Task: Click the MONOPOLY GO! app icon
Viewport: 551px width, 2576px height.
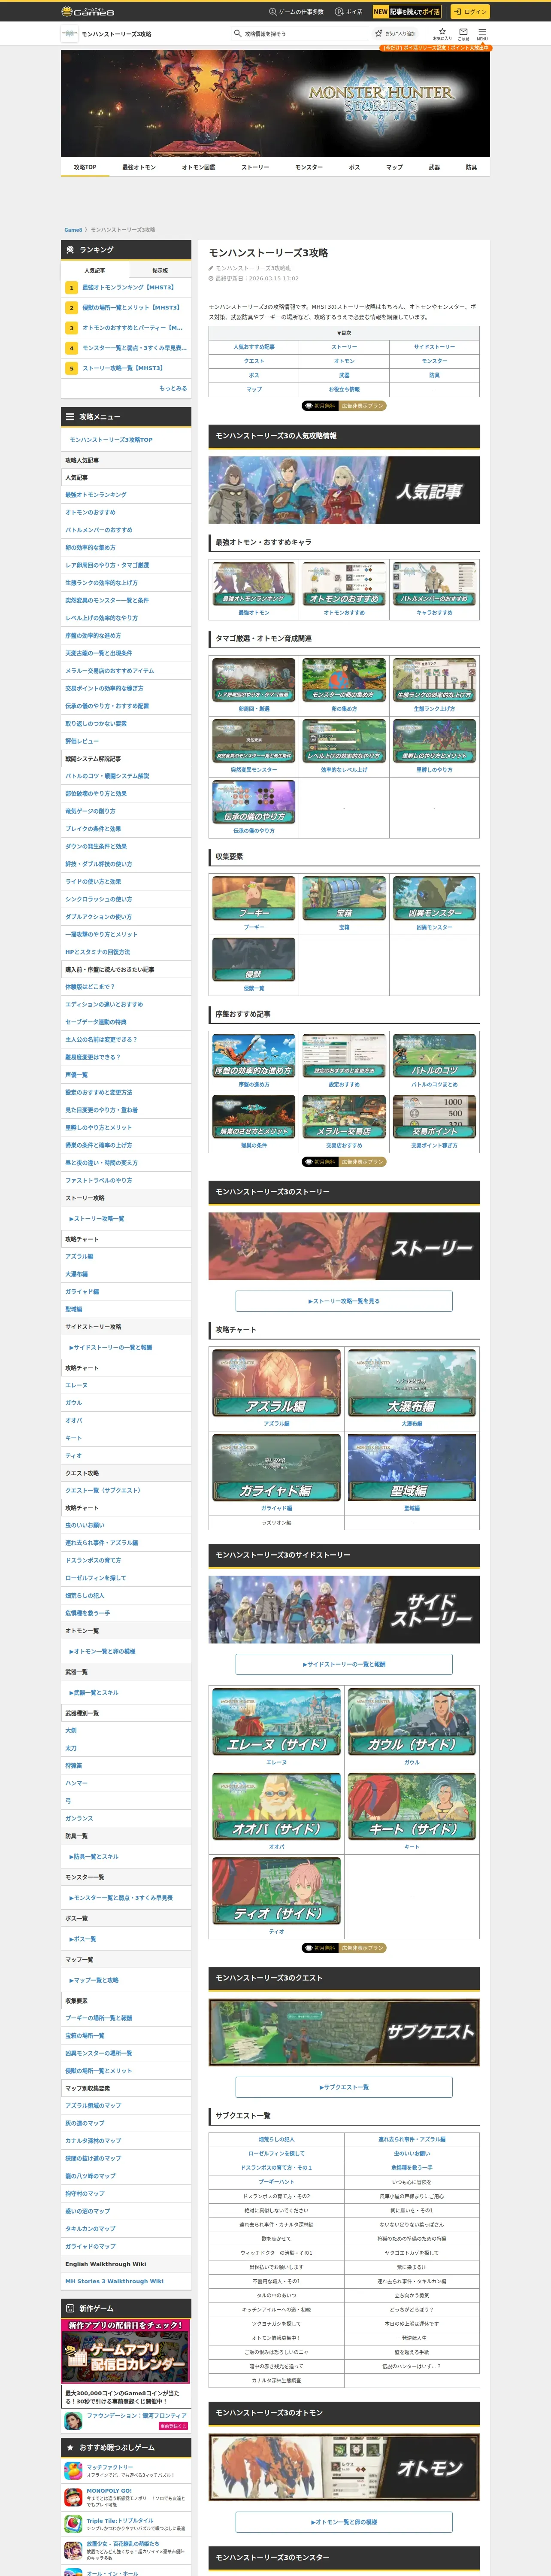Action: coord(73,2497)
